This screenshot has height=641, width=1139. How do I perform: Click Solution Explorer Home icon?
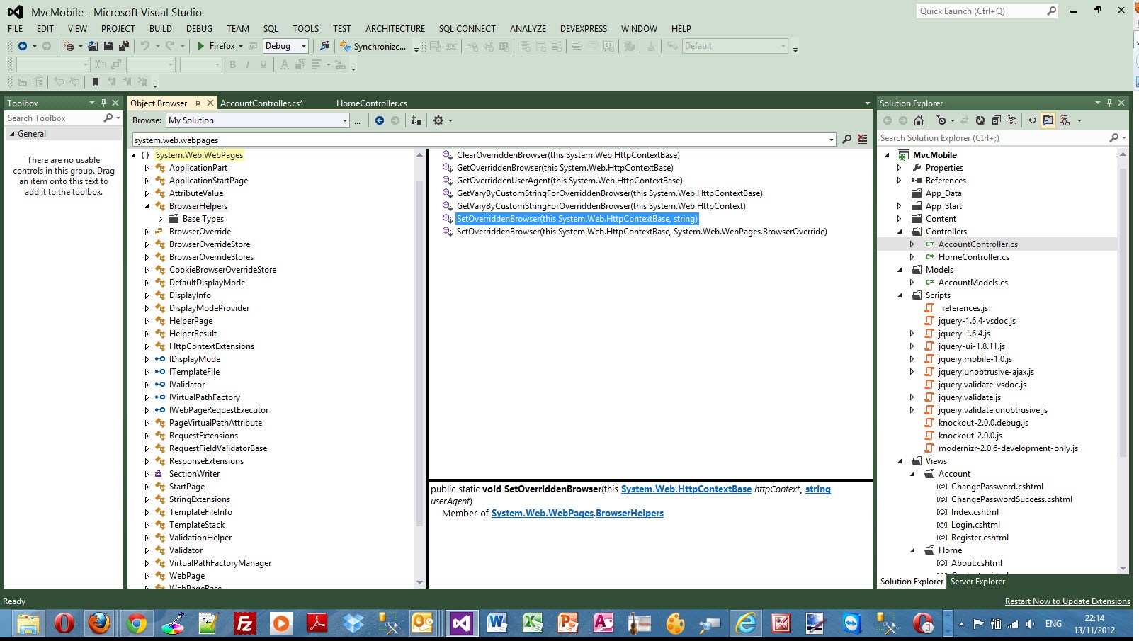coord(919,120)
